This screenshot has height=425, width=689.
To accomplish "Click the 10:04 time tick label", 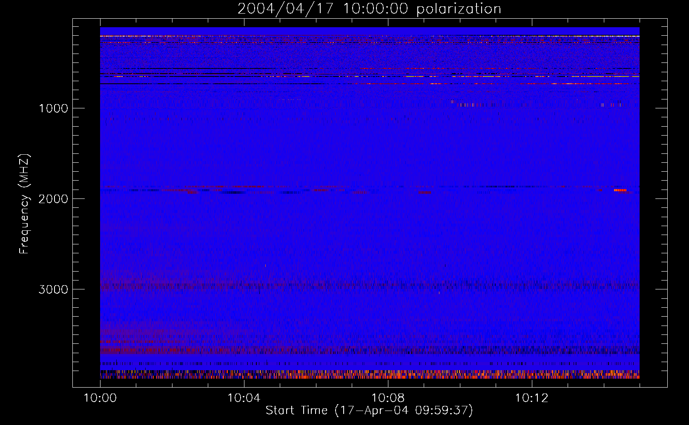I will coord(244,398).
